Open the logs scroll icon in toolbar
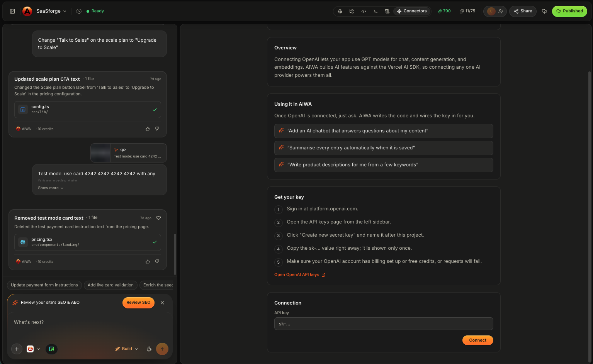This screenshot has width=593, height=364. click(x=387, y=11)
